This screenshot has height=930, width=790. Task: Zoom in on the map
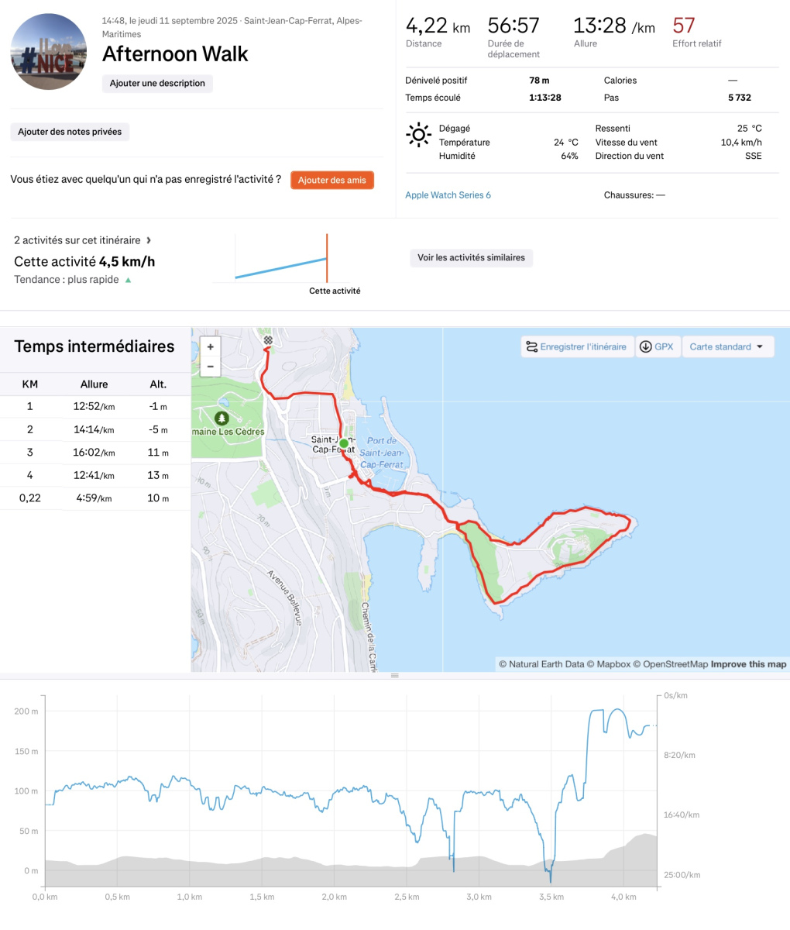pyautogui.click(x=210, y=347)
